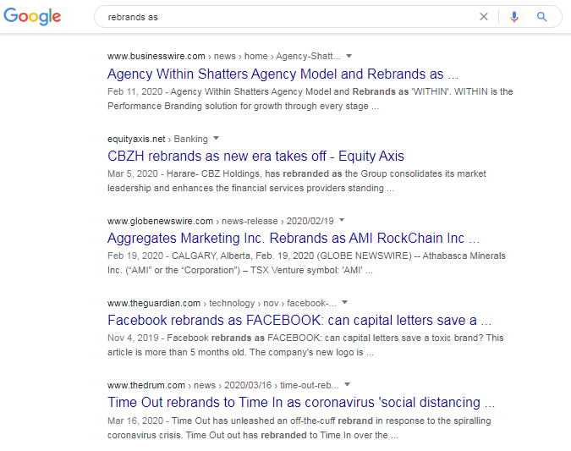The height and width of the screenshot is (451, 571).
Task: Open dropdown arrow next to globenewswire.com URL
Action: click(x=342, y=220)
